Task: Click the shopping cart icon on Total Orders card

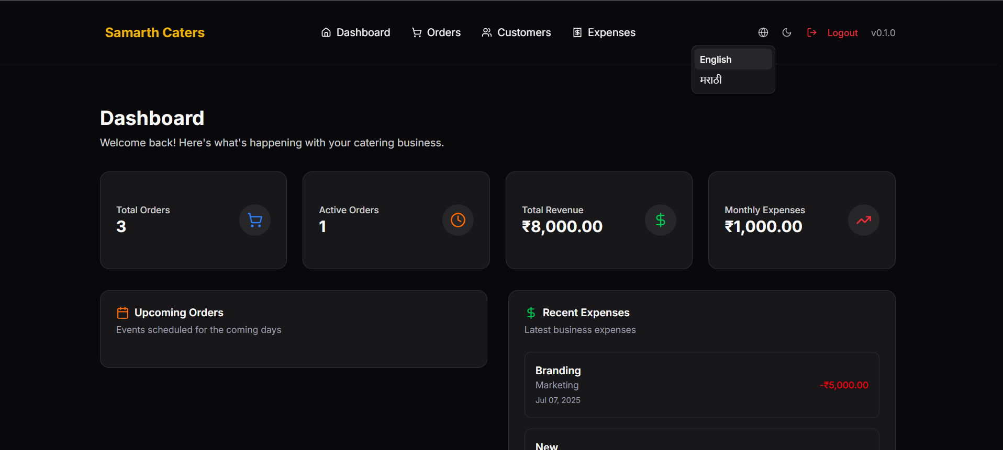Action: (x=254, y=220)
